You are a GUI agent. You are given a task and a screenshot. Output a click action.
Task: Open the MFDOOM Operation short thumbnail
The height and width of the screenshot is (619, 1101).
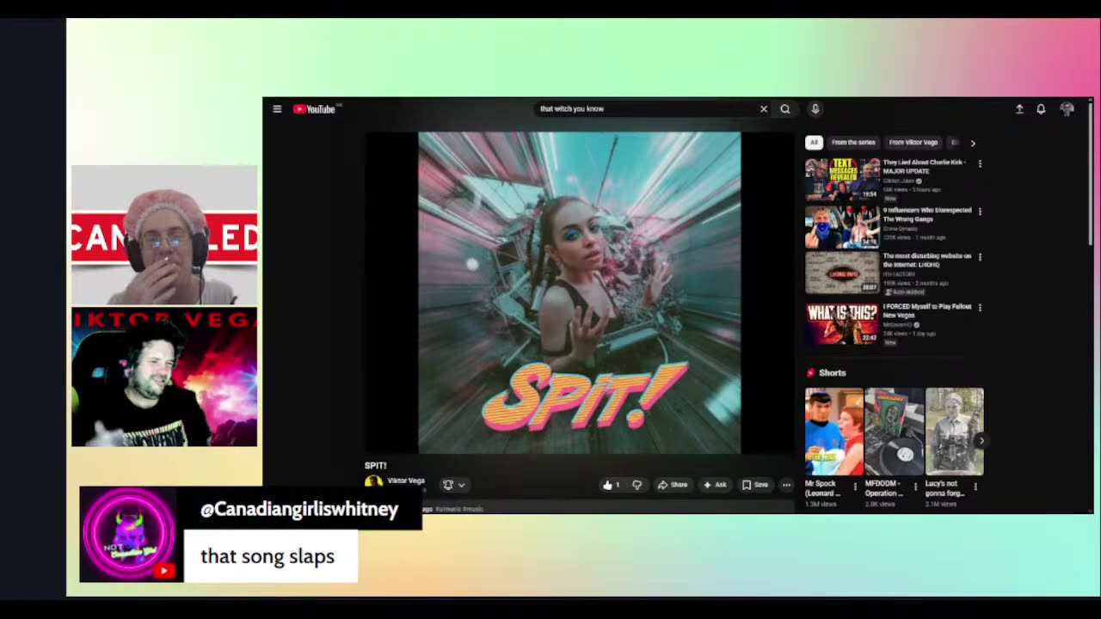click(894, 432)
